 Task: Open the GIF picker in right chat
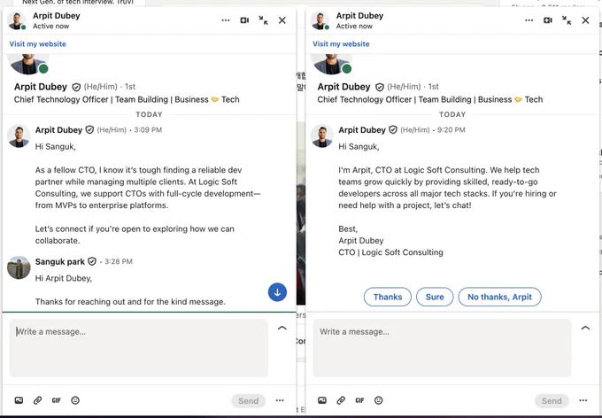pos(359,400)
